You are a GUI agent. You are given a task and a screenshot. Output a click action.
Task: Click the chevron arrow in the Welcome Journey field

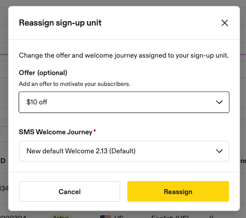(219, 151)
